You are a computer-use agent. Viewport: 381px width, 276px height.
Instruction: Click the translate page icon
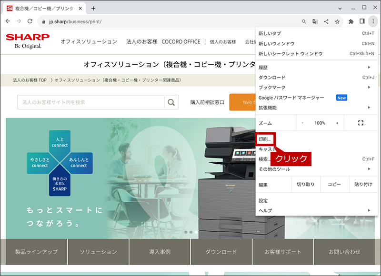pyautogui.click(x=315, y=21)
